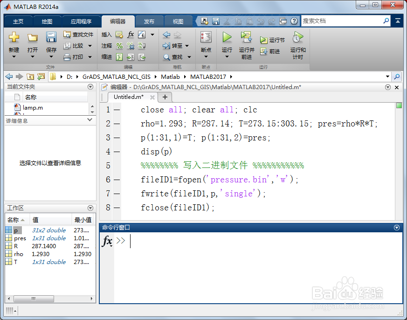407x320 pixels.
Task: Click Compare (比较) button
Action: (x=74, y=46)
